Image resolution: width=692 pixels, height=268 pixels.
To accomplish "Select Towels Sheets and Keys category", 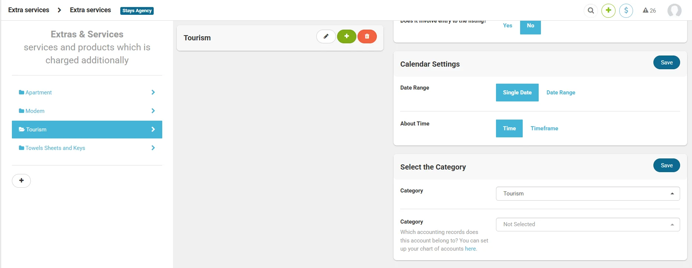I will (55, 148).
